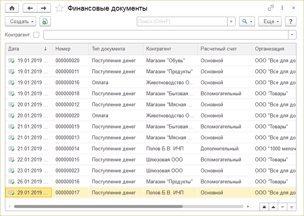Open help with question mark button

[x=290, y=21]
